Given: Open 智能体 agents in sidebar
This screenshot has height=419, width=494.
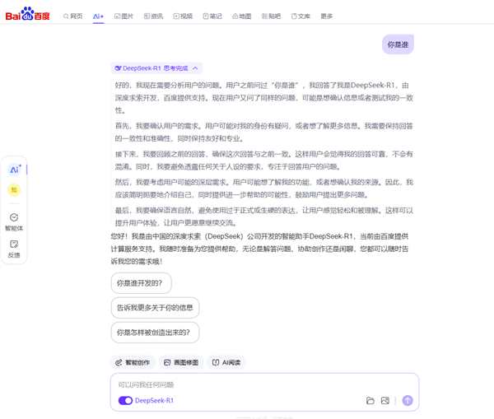Looking at the screenshot, I should click(x=14, y=221).
